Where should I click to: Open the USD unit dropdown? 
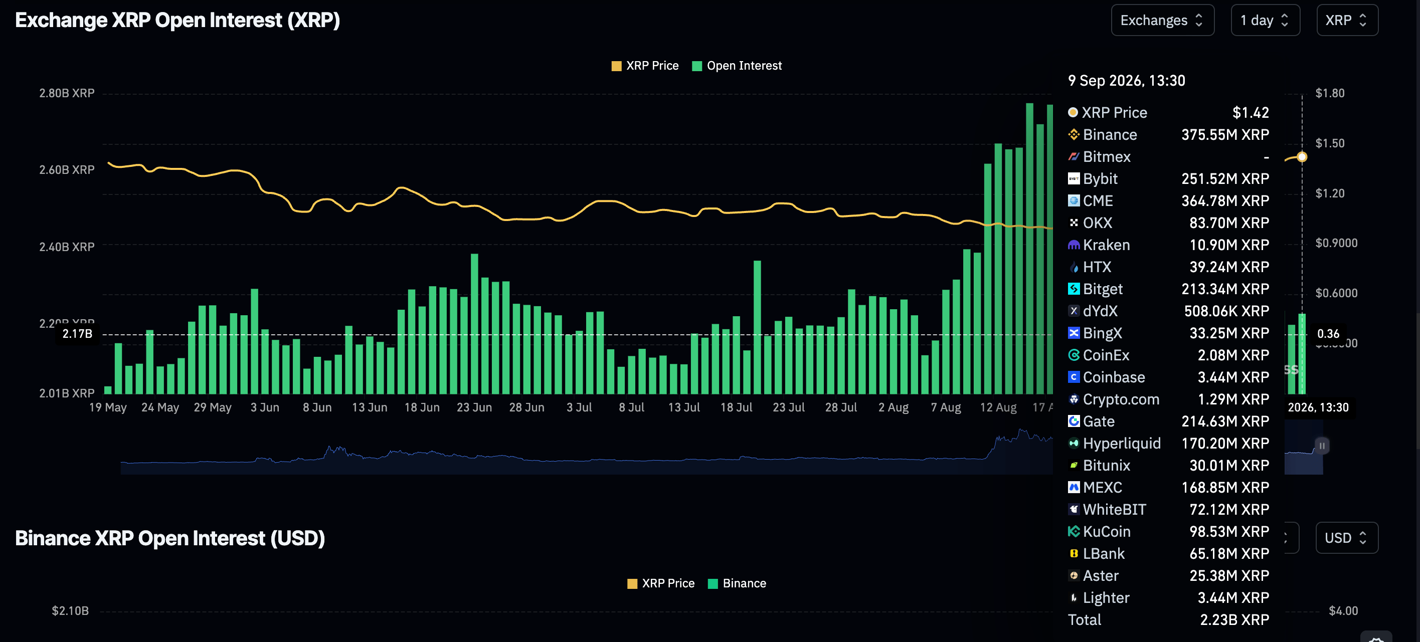(1347, 538)
